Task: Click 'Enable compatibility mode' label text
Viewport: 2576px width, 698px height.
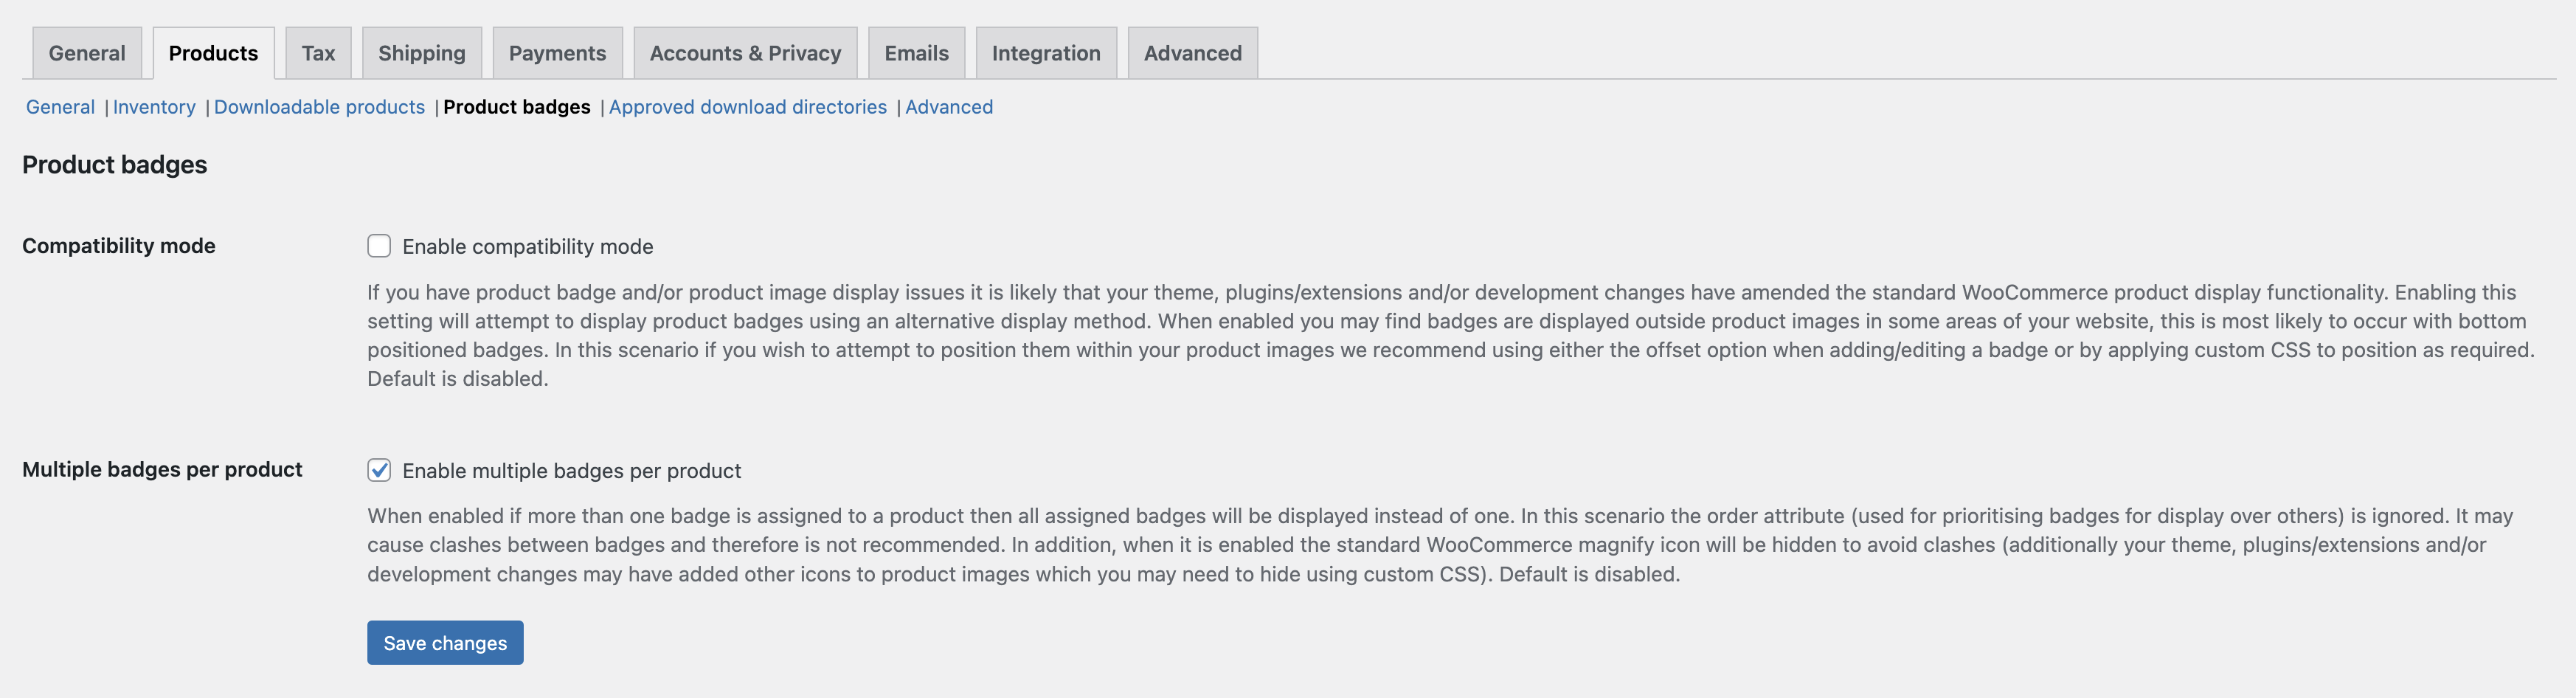Action: 527,247
